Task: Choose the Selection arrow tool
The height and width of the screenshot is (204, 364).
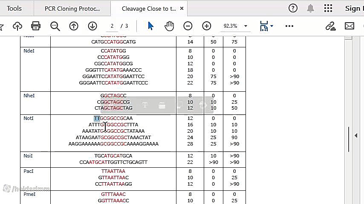Action: (x=150, y=26)
